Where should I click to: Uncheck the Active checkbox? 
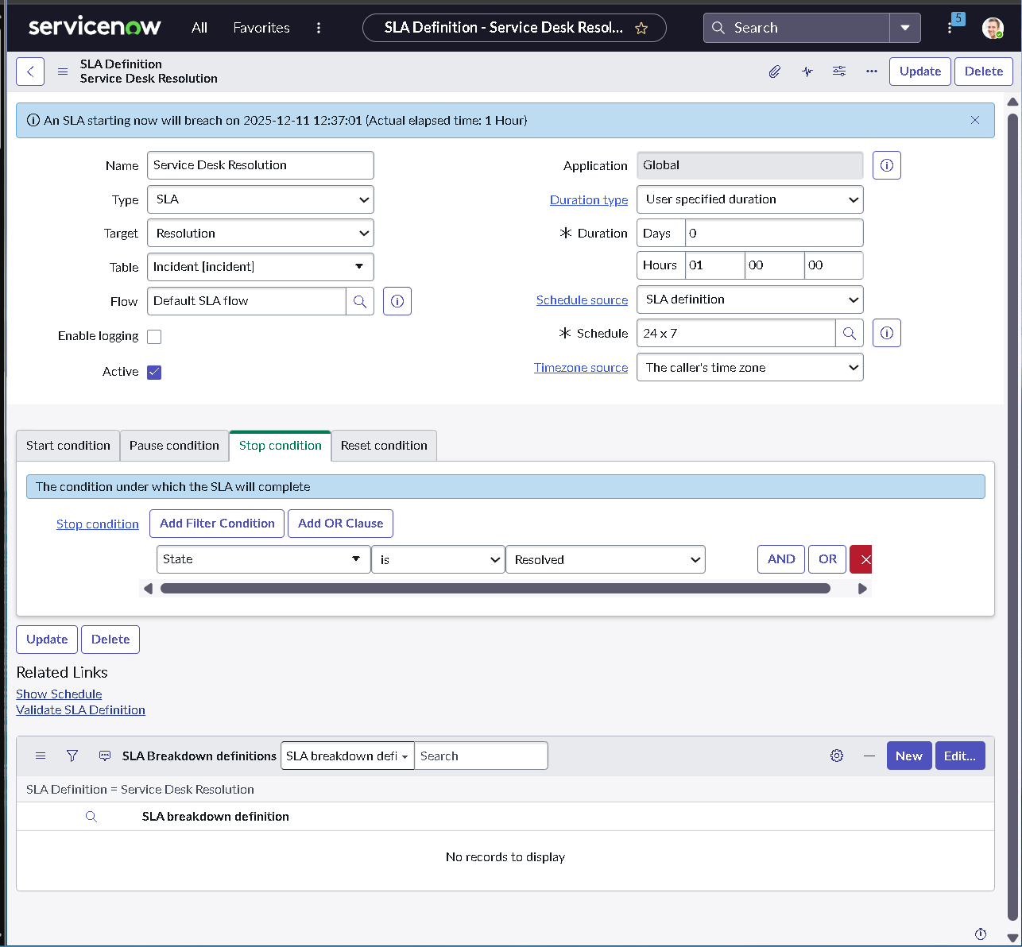[154, 372]
